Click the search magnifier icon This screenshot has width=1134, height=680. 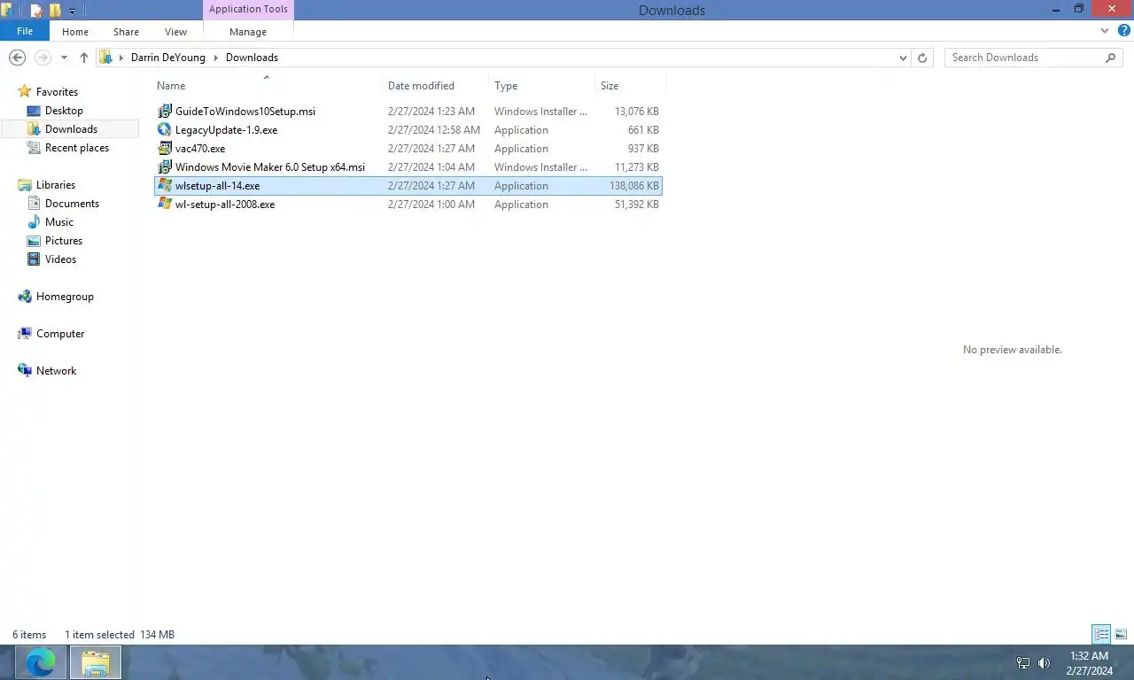tap(1111, 58)
